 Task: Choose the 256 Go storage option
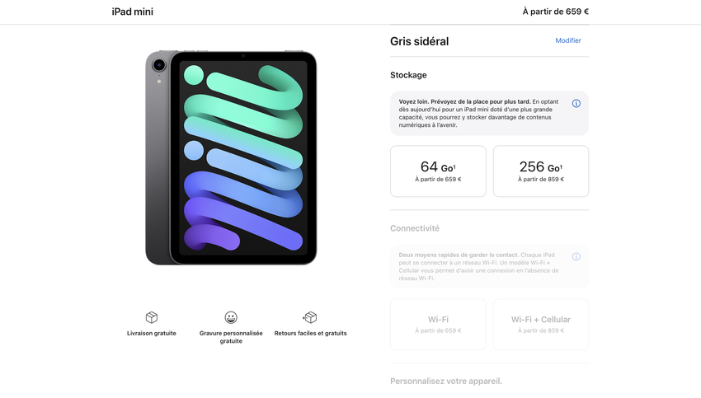click(541, 171)
